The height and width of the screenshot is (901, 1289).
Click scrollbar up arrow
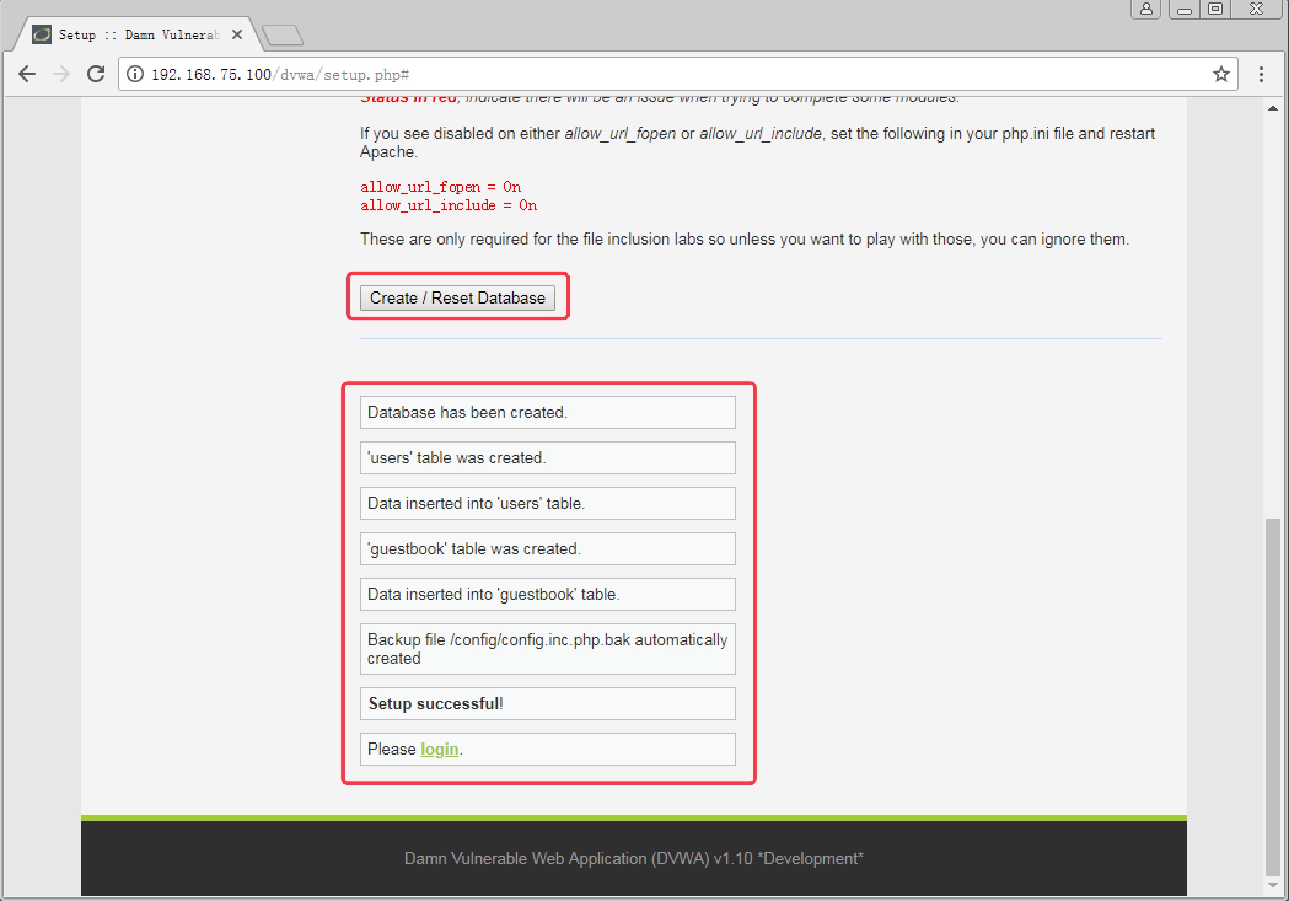pos(1273,108)
